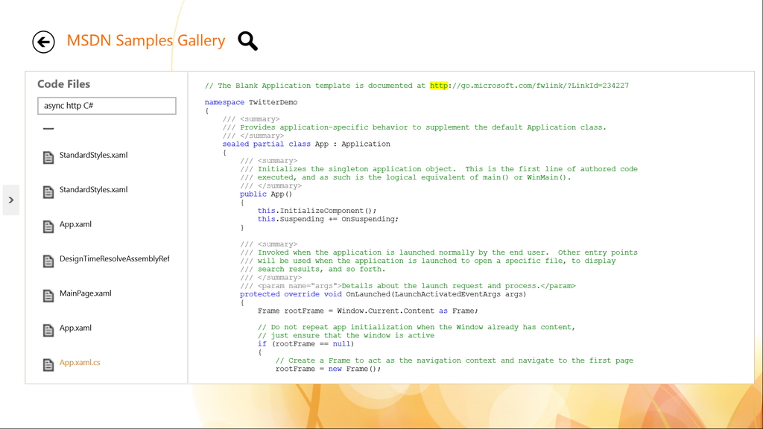763x429 pixels.
Task: Click public App() constructor line
Action: click(x=266, y=194)
